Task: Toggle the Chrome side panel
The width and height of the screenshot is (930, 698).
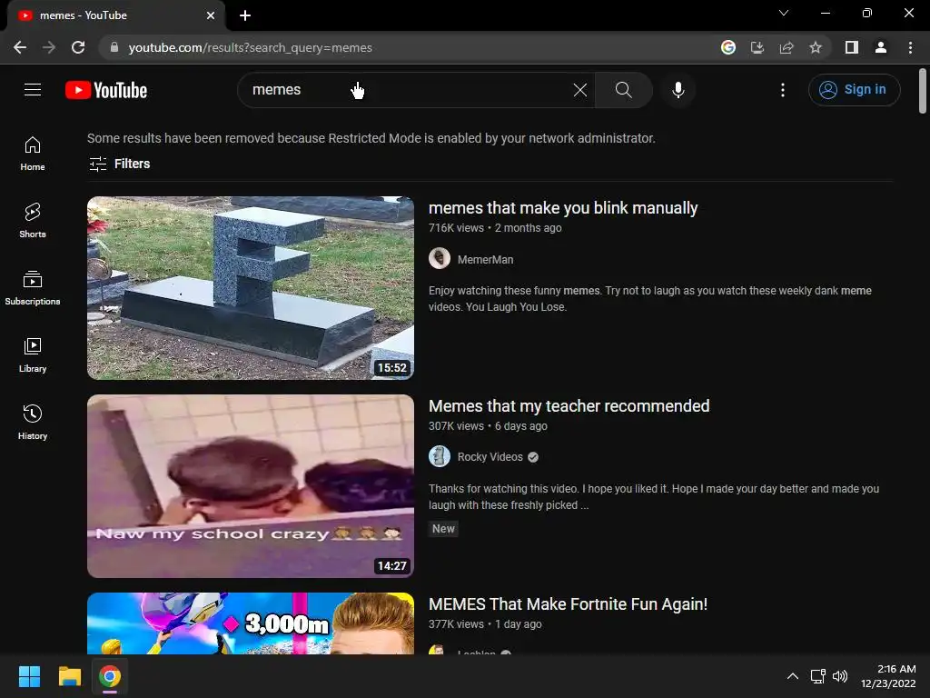Action: (x=852, y=47)
